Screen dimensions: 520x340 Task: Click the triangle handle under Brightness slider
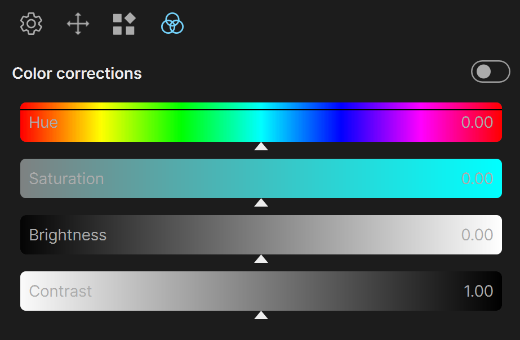(261, 259)
